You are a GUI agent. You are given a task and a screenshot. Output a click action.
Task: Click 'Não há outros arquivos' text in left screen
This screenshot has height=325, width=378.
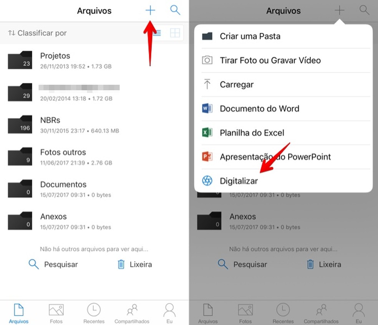(x=94, y=249)
